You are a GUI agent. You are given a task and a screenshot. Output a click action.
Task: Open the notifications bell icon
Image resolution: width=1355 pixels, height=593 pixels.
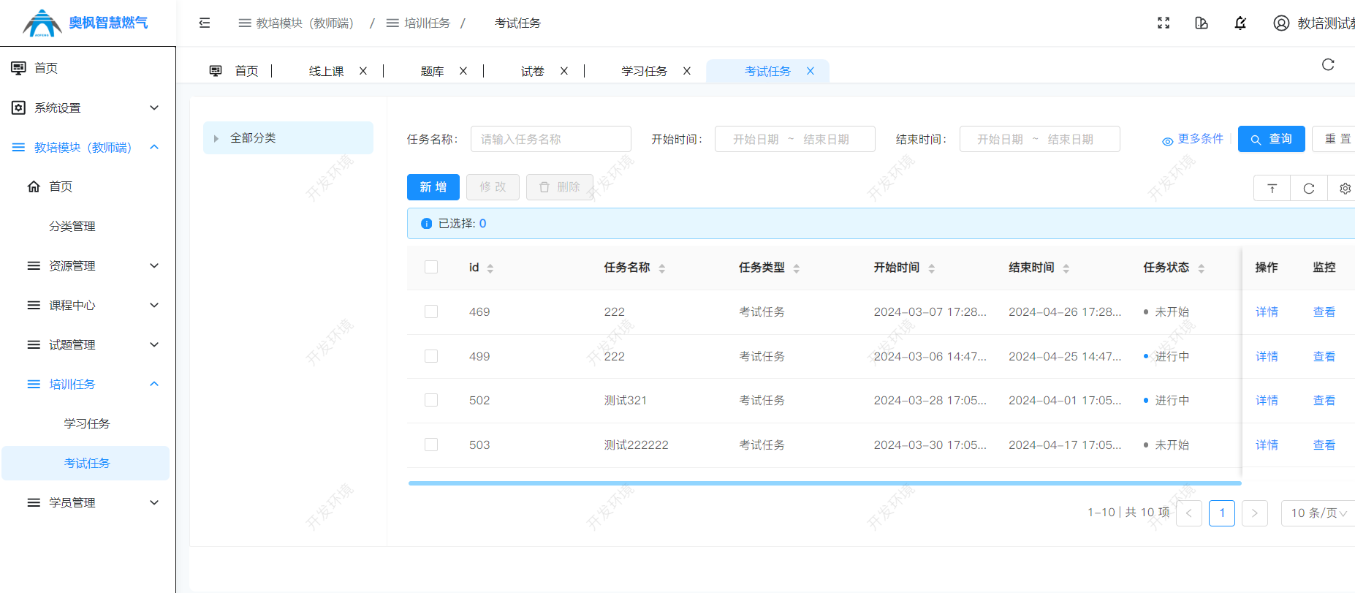click(x=1240, y=23)
